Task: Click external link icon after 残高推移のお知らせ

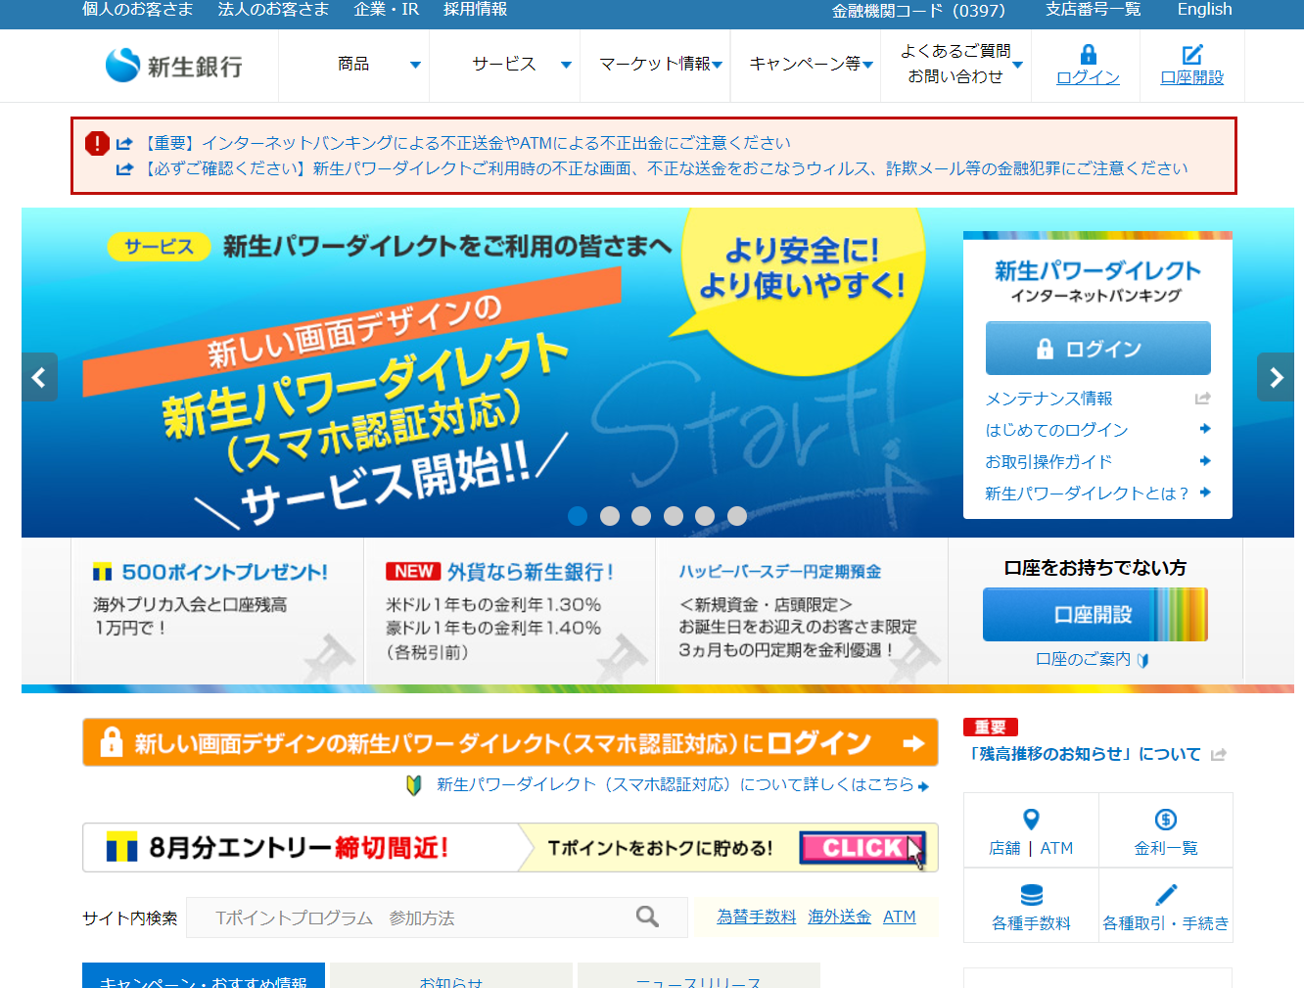Action: tap(1218, 755)
